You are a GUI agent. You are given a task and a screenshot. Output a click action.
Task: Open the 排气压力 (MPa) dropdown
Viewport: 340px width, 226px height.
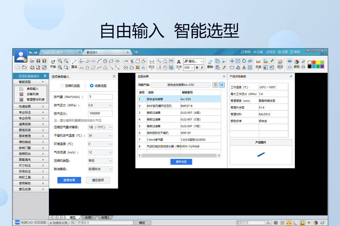coord(100,105)
